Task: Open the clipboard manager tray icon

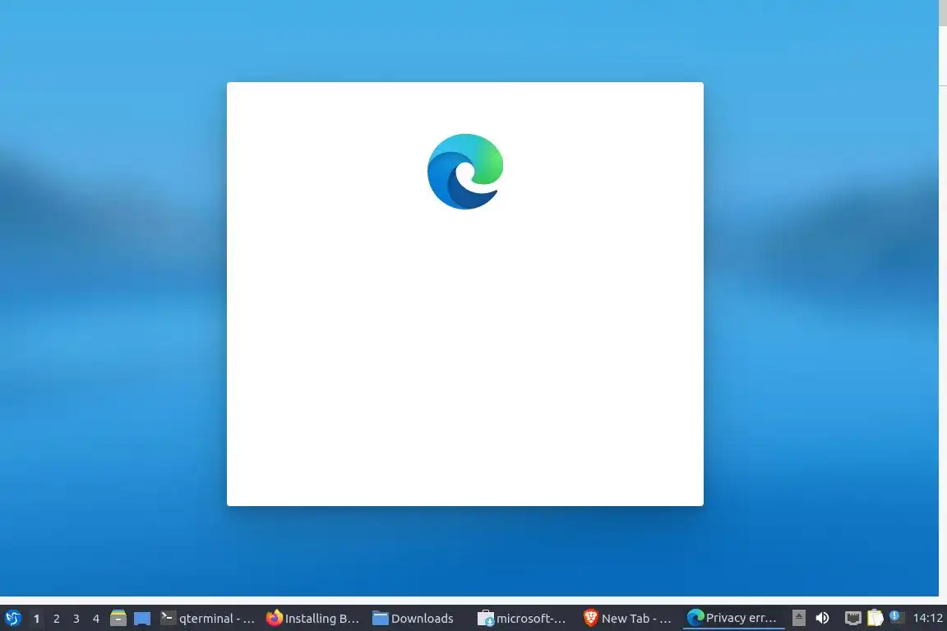Action: tap(875, 618)
